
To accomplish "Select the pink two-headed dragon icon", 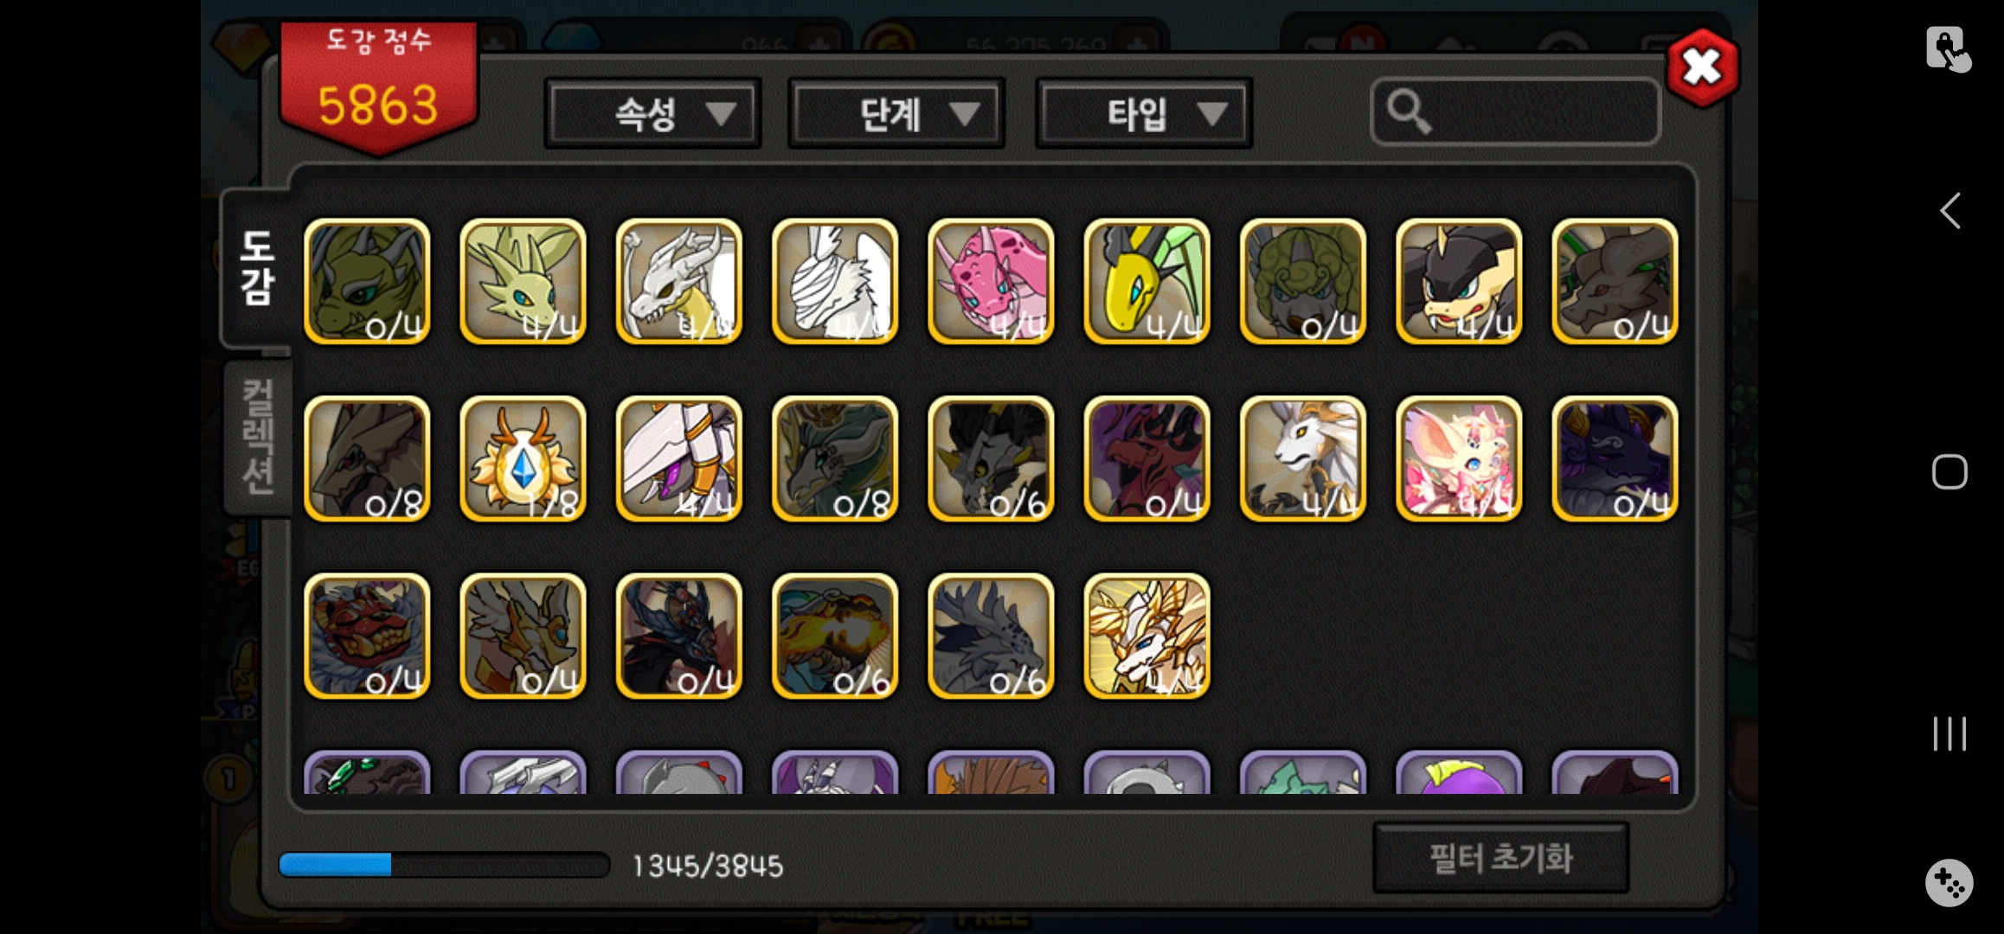I will pos(991,281).
